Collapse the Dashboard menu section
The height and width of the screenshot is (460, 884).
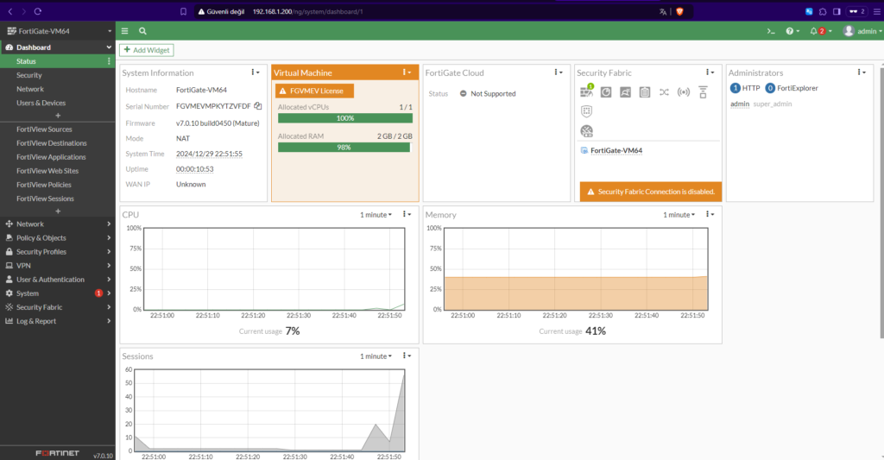click(x=58, y=47)
